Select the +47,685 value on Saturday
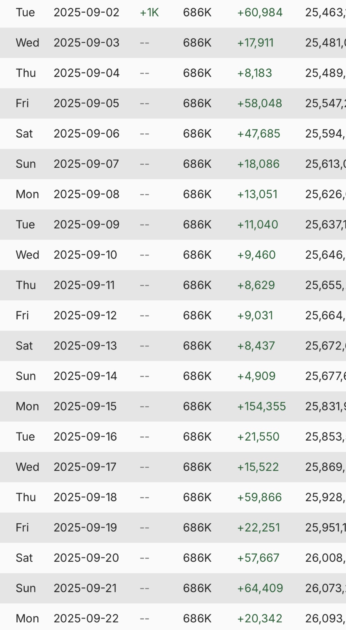 pos(258,134)
